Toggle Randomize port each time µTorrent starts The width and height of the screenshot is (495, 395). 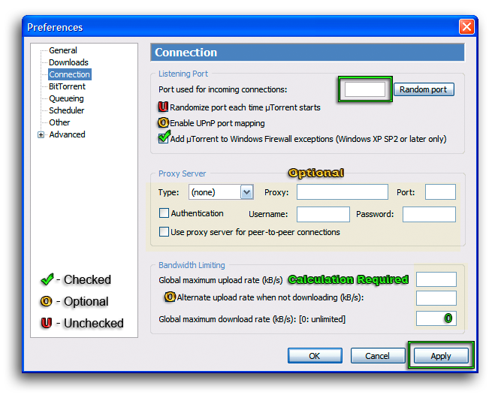click(163, 107)
